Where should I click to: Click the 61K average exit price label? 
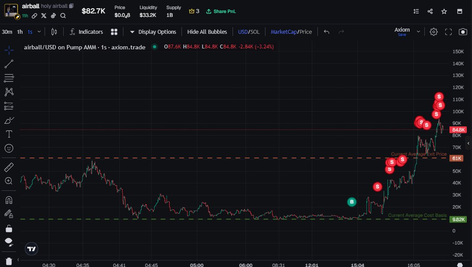pyautogui.click(x=456, y=158)
